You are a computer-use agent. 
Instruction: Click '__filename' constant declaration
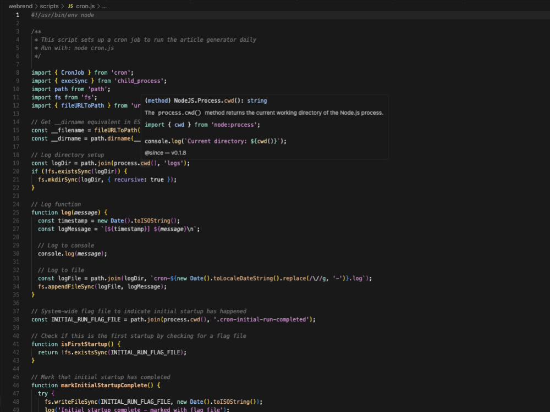point(68,130)
